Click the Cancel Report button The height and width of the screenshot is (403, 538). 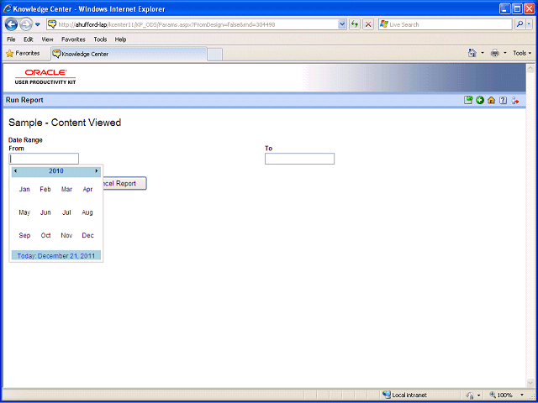[x=124, y=183]
